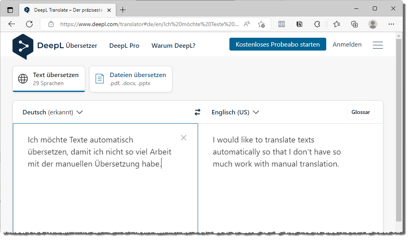Add this page to favorites star
Screen dimensions: 409x240
coord(261,24)
